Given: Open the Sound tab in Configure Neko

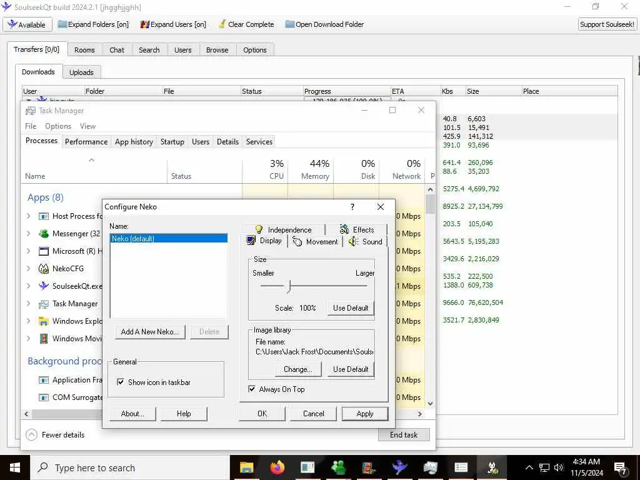Looking at the screenshot, I should click(x=366, y=242).
